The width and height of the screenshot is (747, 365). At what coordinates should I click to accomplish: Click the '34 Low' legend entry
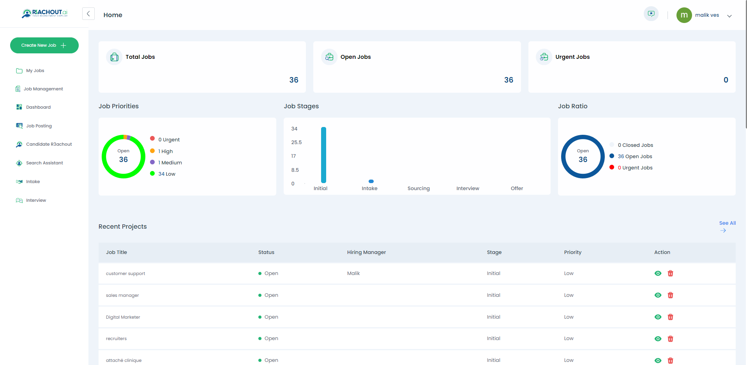(167, 174)
